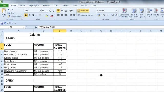The height and width of the screenshot is (92, 164).
Task: Open the Font Color dropdown arrow
Action: [x=54, y=15]
